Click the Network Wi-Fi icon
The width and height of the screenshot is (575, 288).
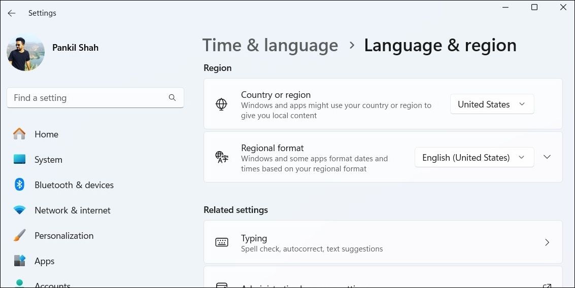coord(19,210)
